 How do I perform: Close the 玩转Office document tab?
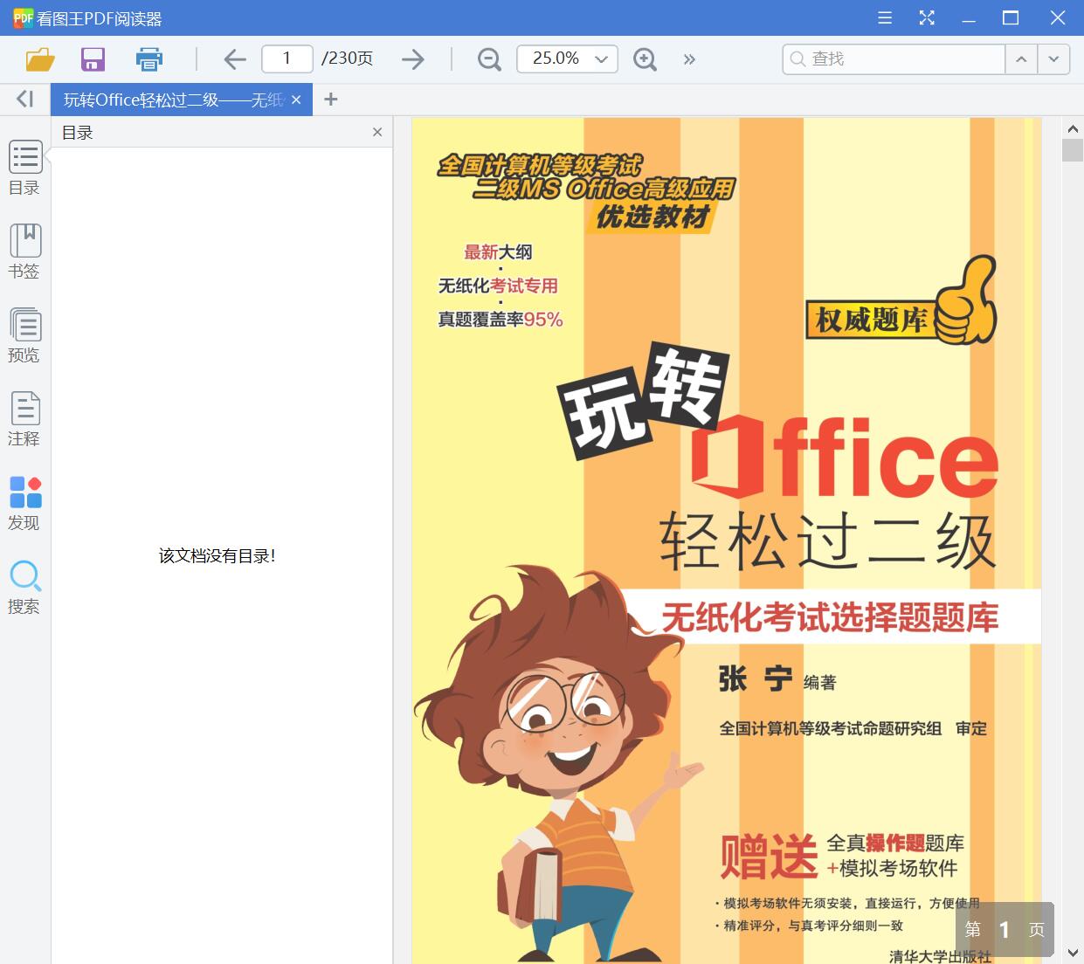(296, 100)
